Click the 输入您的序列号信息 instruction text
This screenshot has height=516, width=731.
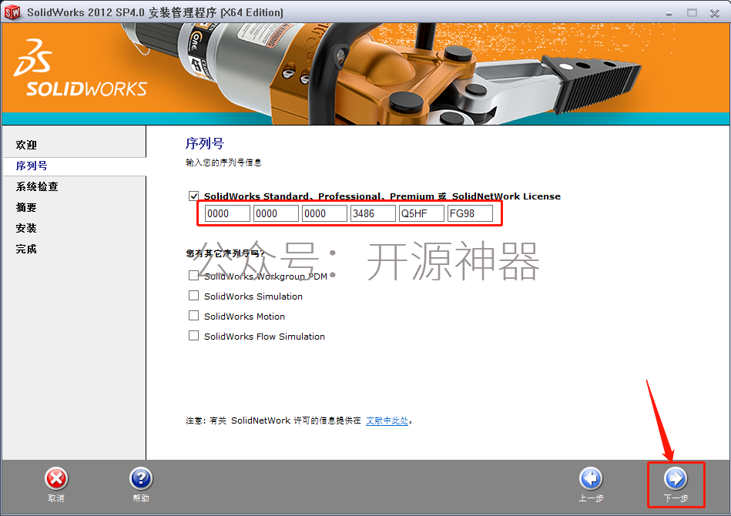click(x=224, y=163)
